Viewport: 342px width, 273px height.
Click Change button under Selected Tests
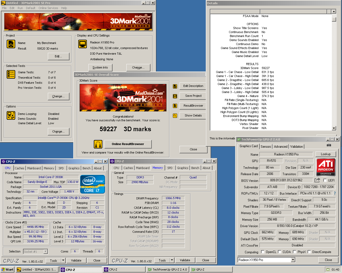[x=59, y=96]
